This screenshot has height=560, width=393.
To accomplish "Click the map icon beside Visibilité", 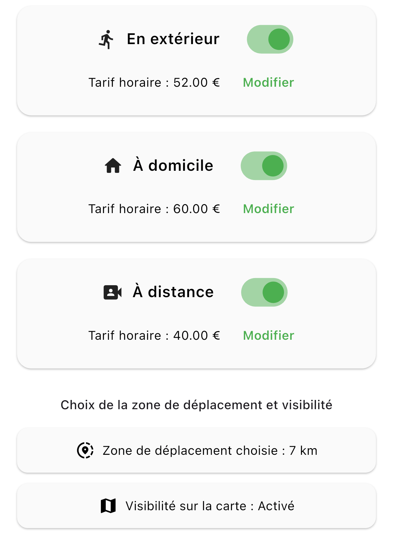I will coord(108,506).
